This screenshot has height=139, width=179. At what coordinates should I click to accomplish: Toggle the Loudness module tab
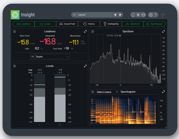[x=24, y=24]
